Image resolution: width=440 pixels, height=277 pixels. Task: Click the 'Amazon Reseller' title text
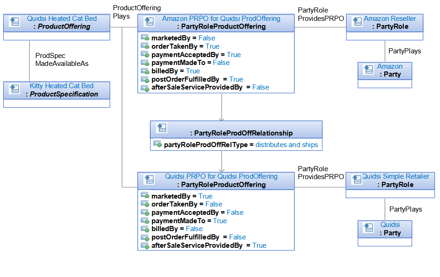tap(390, 19)
